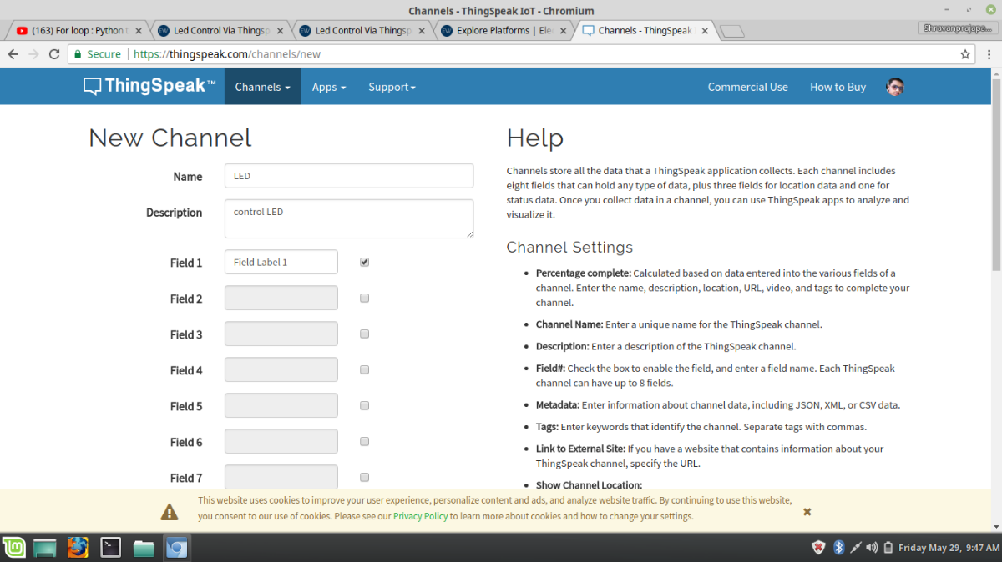
Task: Open the volume tray icon
Action: [x=872, y=548]
